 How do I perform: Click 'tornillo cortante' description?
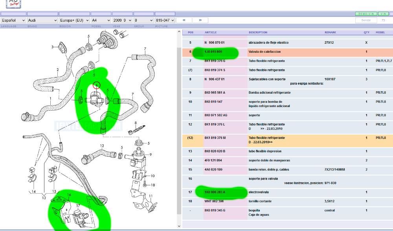260,201
